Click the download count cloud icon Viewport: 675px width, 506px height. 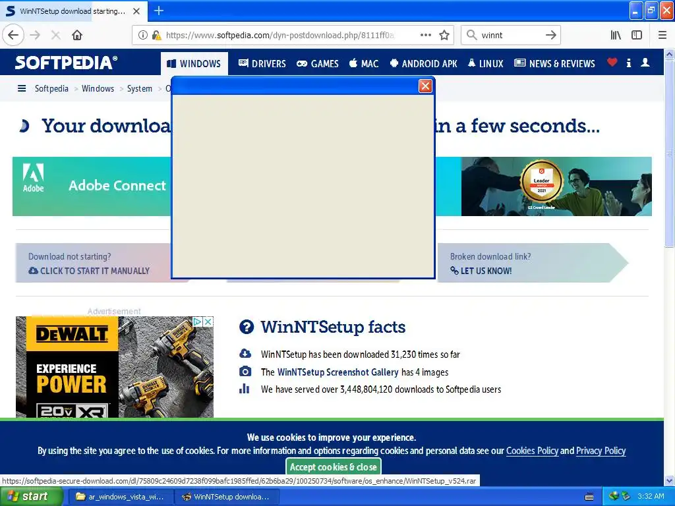[245, 354]
